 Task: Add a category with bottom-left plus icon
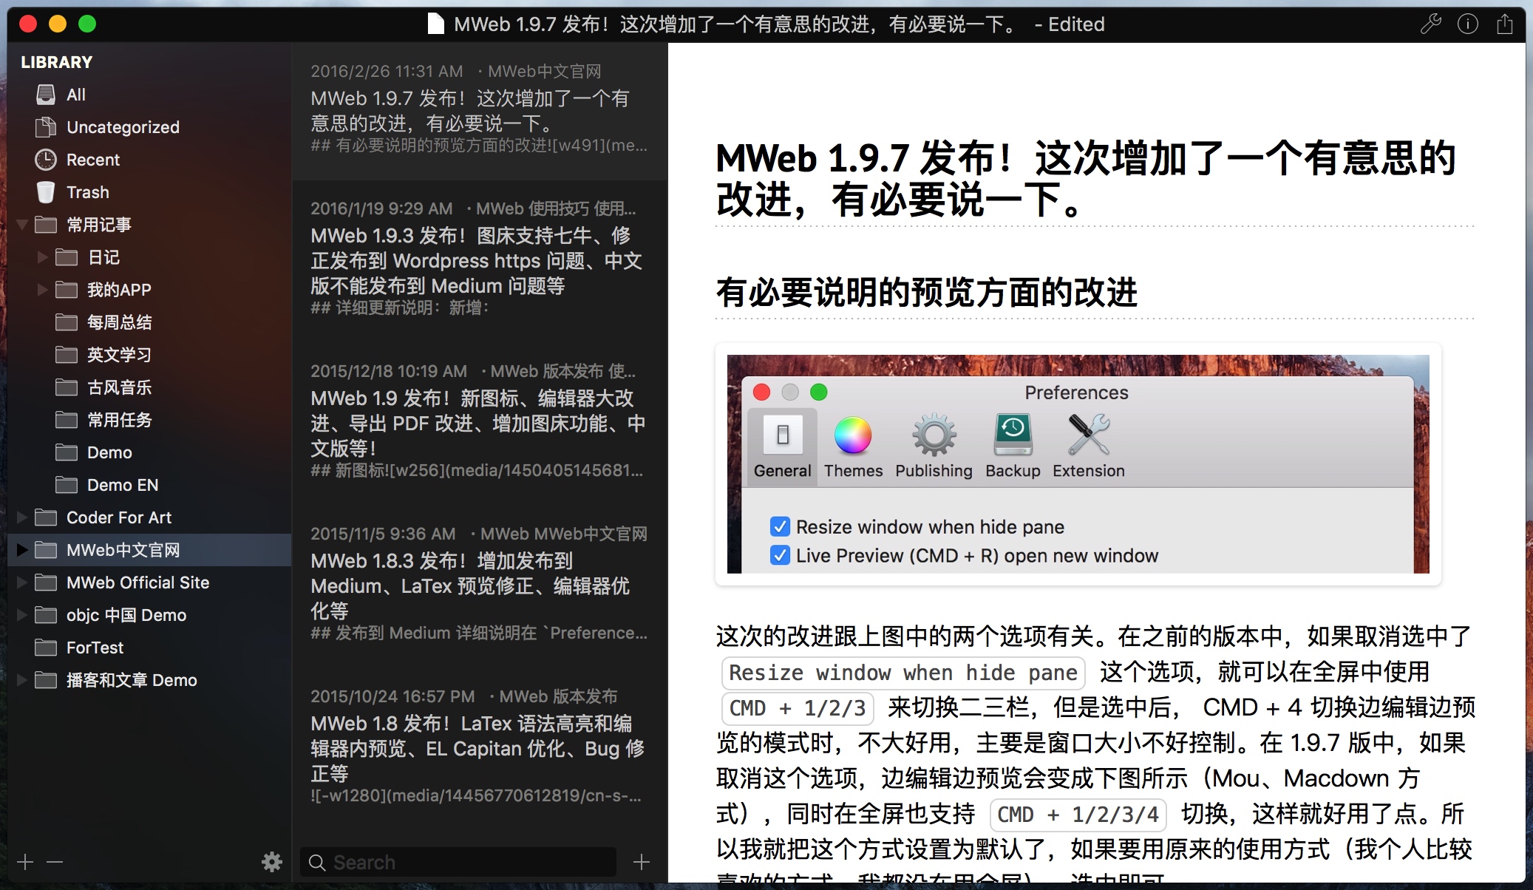(25, 862)
